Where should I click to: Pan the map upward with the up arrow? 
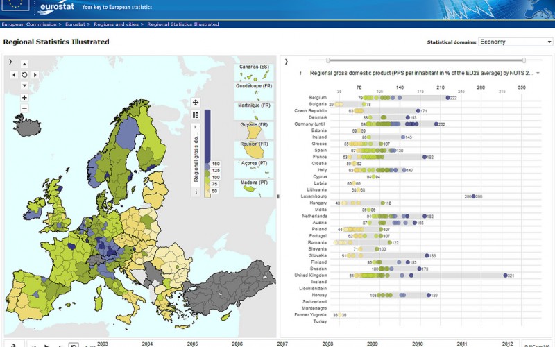tap(24, 64)
